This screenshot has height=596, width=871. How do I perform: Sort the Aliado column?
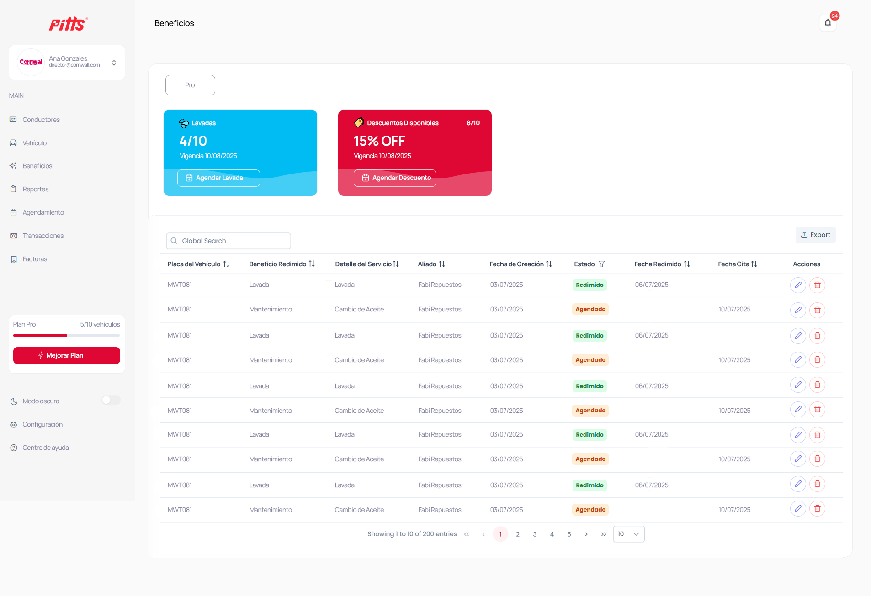point(442,264)
